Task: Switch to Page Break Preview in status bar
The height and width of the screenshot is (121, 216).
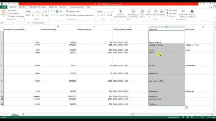Action: [192, 117]
